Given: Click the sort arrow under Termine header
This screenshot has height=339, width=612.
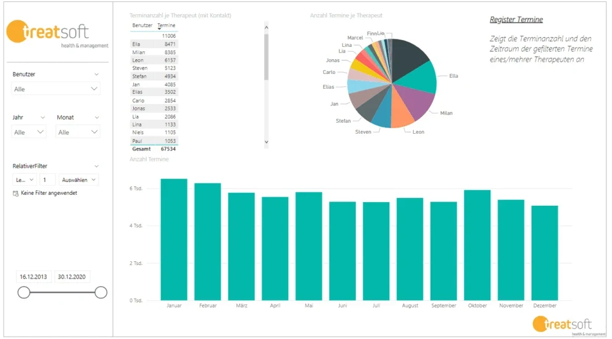Looking at the screenshot, I should click(x=159, y=29).
